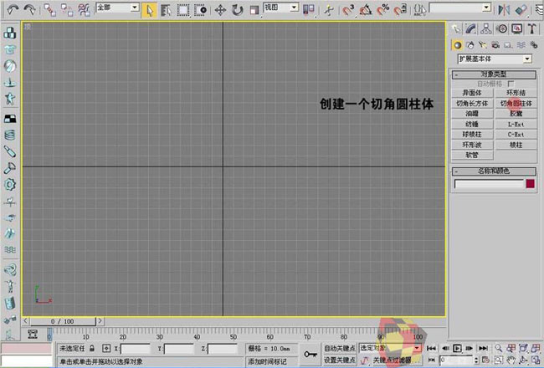Click the 软管 button
The height and width of the screenshot is (368, 544).
click(472, 155)
